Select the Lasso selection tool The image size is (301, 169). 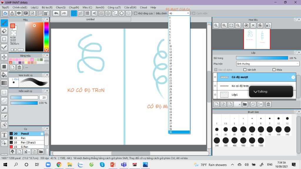4,101
